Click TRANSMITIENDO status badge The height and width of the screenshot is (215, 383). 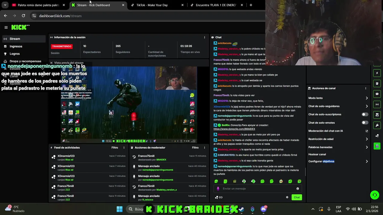point(62,46)
